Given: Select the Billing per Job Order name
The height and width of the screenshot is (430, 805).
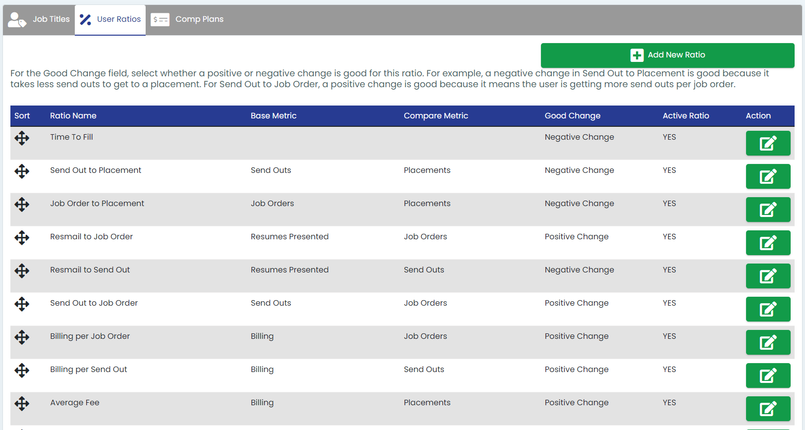Looking at the screenshot, I should pyautogui.click(x=90, y=336).
